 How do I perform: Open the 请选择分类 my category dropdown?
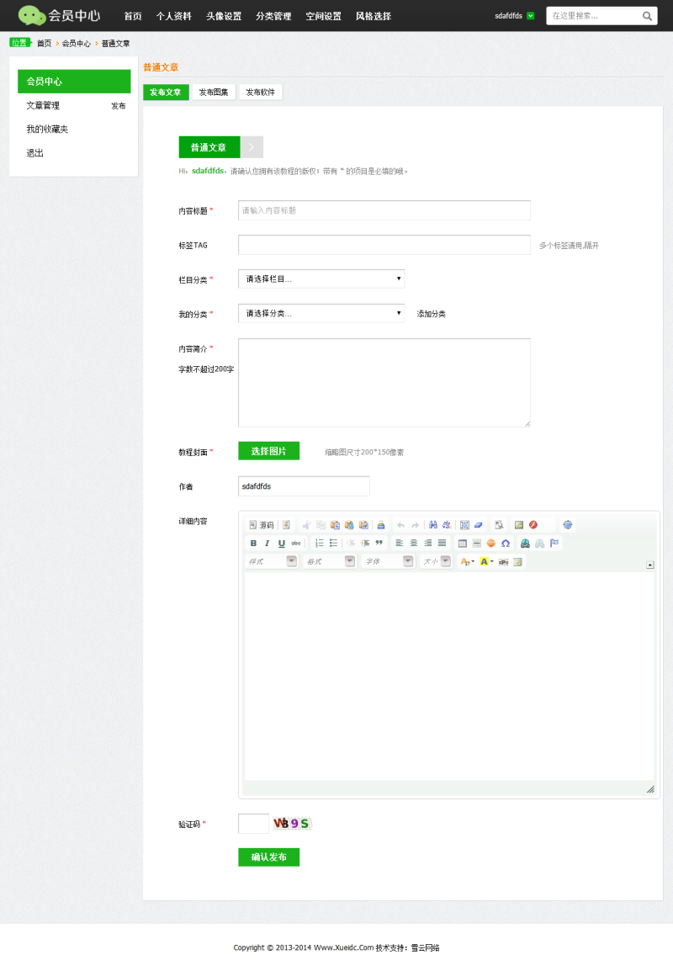pos(321,313)
